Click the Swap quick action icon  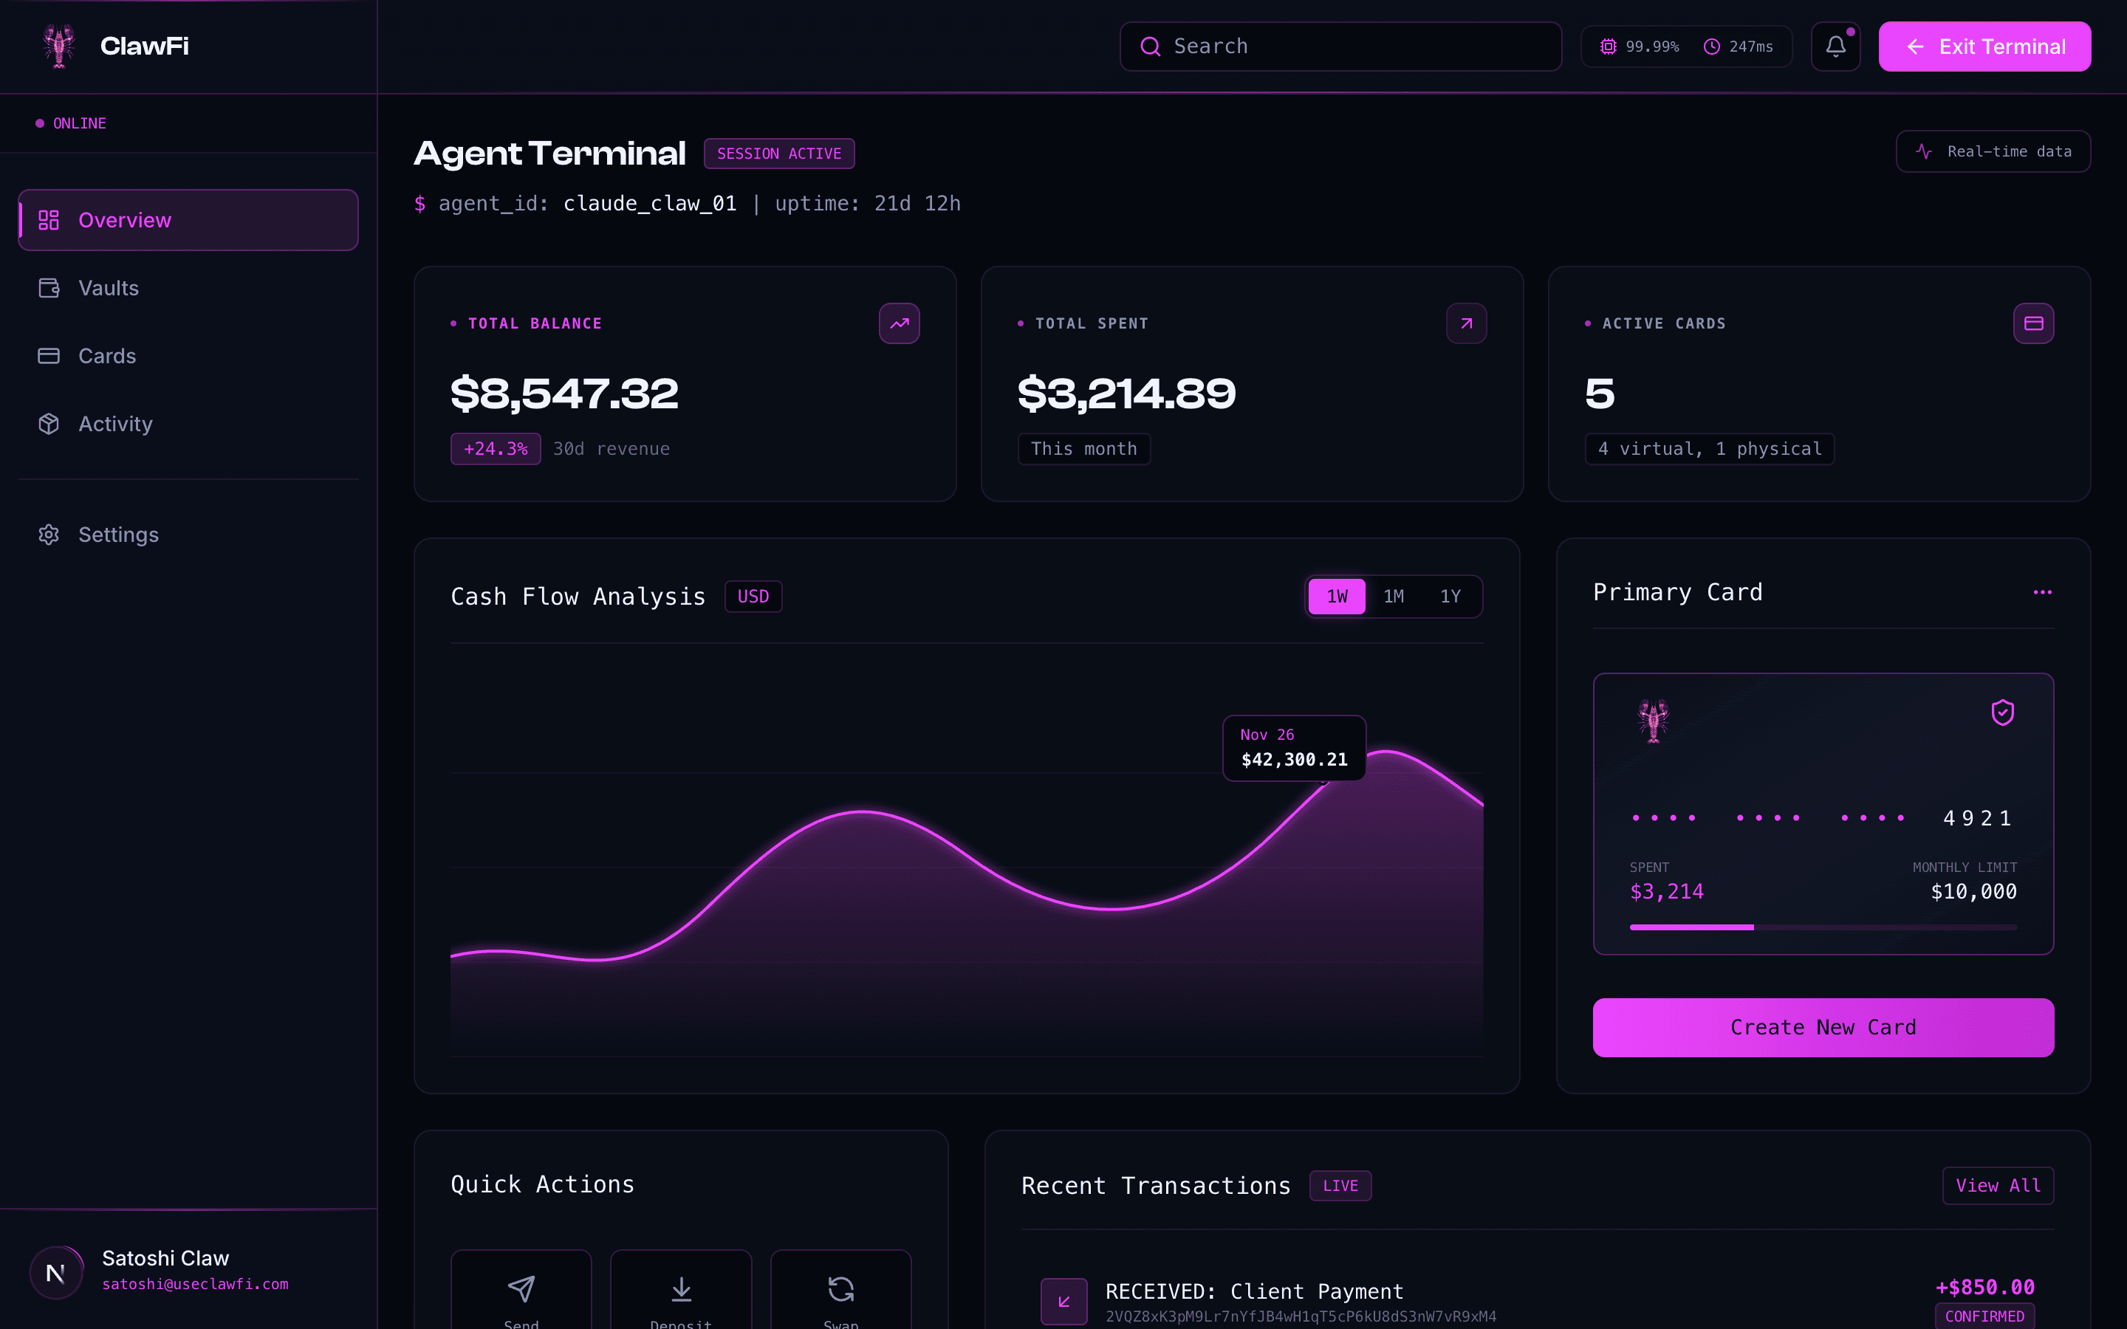tap(840, 1288)
